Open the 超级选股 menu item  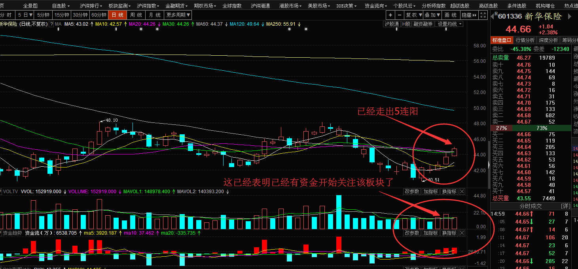pos(460,6)
